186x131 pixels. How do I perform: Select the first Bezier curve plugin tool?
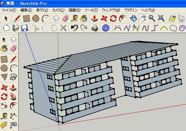[x=117, y=28]
